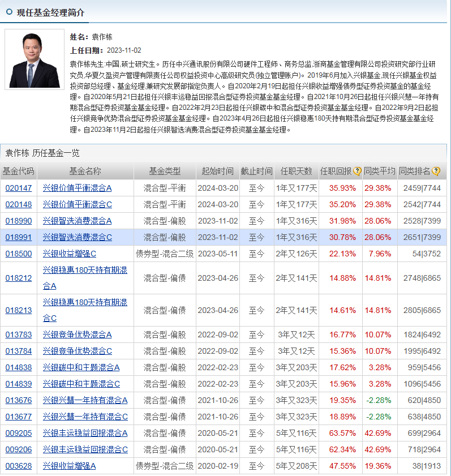The image size is (451, 476).
Task: Open the 兴银竞争优势混合A fund page
Action: pos(77,335)
